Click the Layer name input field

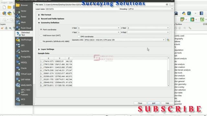coord(82,9)
